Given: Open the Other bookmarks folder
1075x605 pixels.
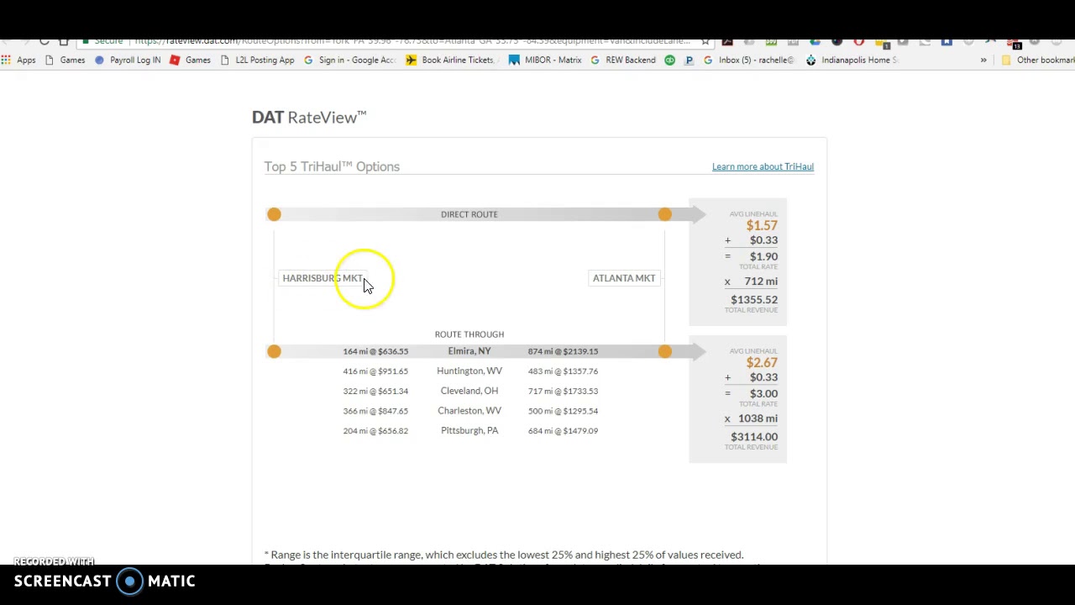Looking at the screenshot, I should pyautogui.click(x=1036, y=60).
